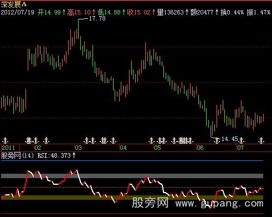Click the last info marker at the chart's right end

(261, 140)
